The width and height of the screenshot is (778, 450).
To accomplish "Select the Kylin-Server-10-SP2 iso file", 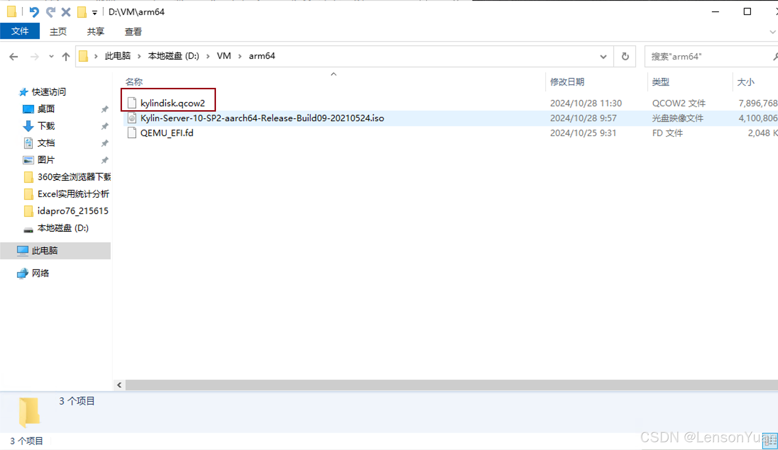I will click(x=262, y=118).
